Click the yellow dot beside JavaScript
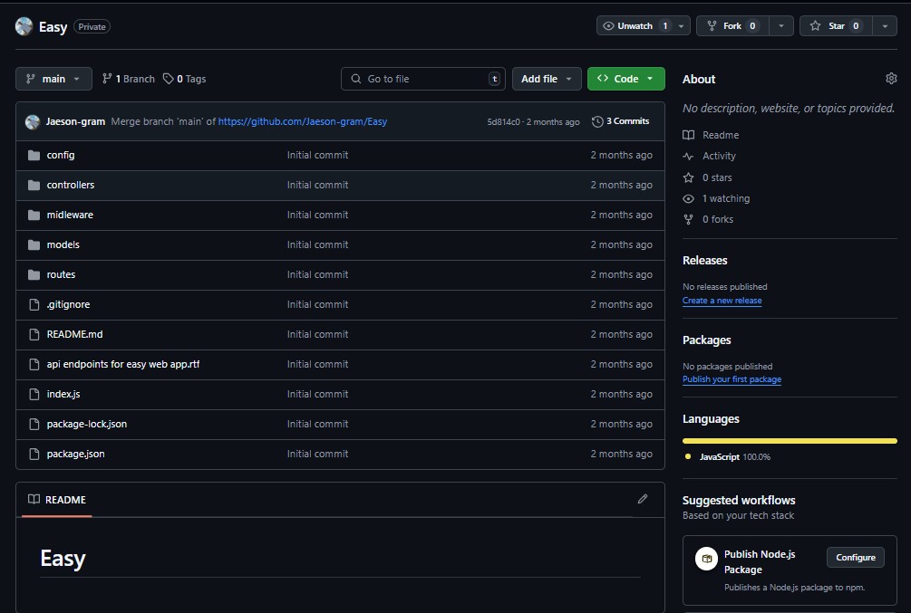Screen dimensions: 911x613 coord(688,457)
